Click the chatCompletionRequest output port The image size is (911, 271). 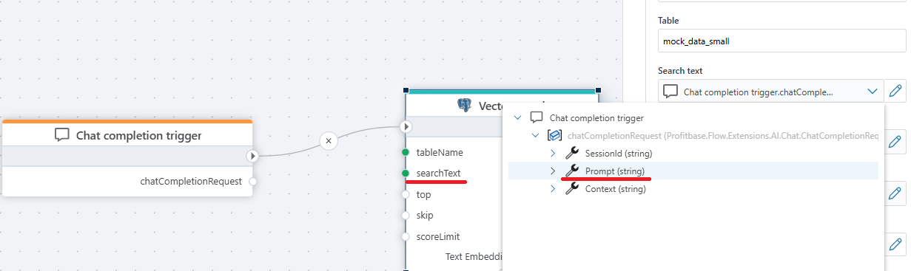[252, 181]
